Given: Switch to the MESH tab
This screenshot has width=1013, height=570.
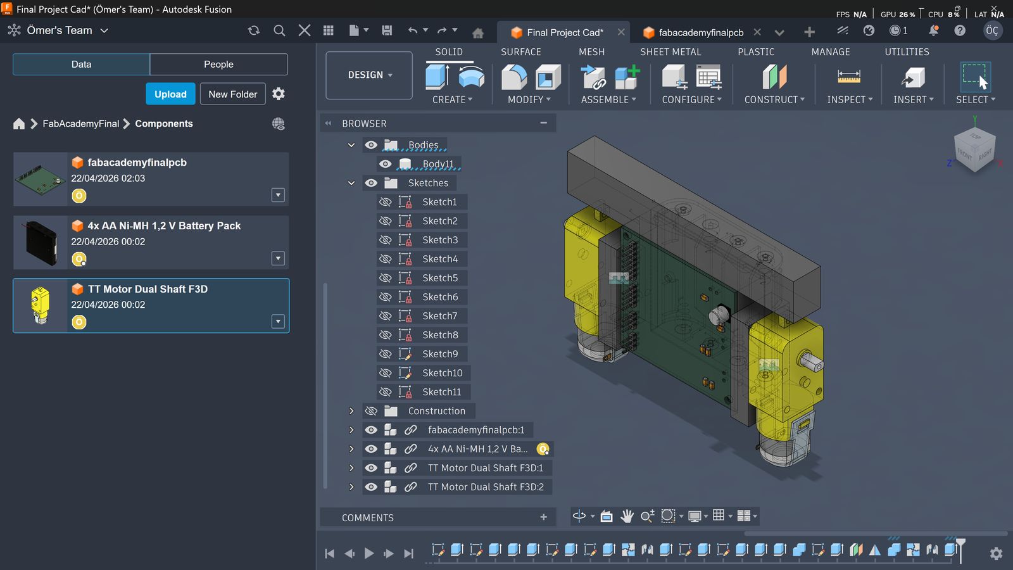Looking at the screenshot, I should pyautogui.click(x=591, y=52).
